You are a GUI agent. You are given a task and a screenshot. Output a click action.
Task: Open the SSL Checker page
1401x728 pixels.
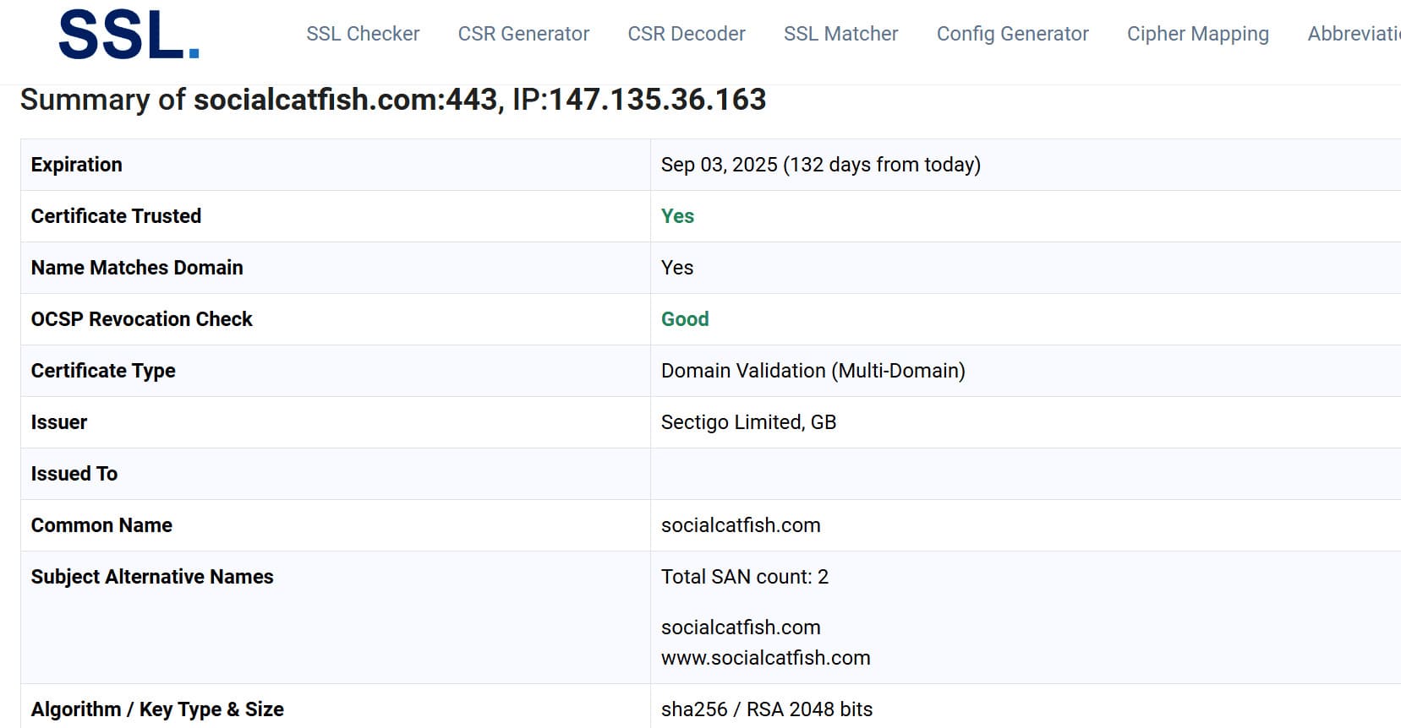(x=363, y=34)
